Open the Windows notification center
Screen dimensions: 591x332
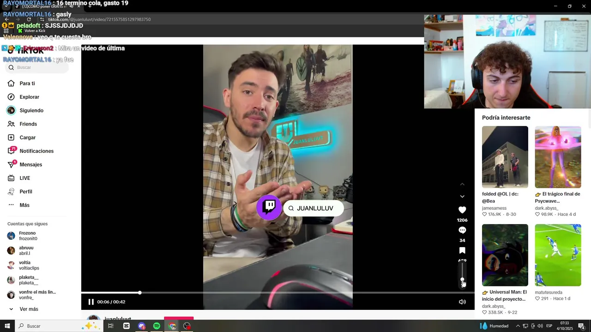[582, 326]
